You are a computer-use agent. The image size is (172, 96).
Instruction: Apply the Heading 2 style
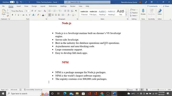[x=112, y=13]
